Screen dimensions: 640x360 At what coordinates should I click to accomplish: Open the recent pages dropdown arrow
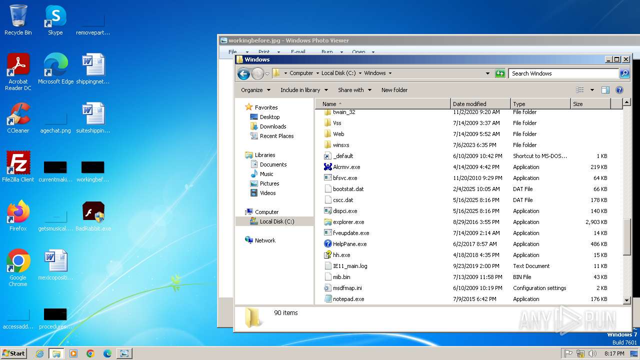pyautogui.click(x=267, y=73)
